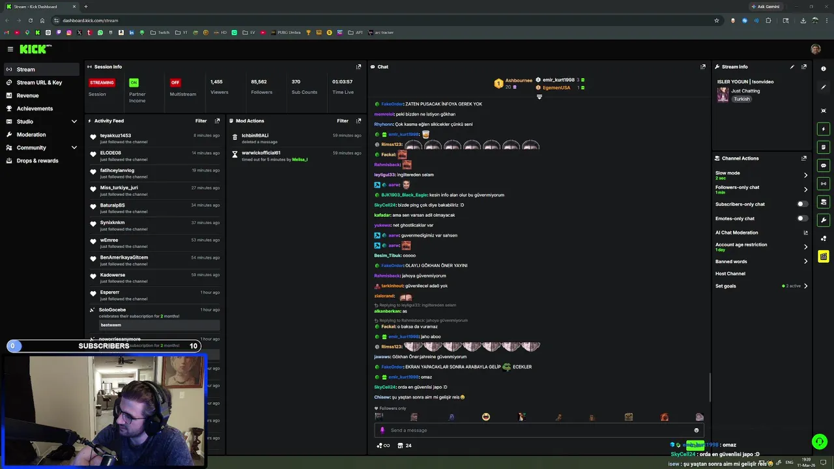Edit stream info with the pencil icon
The height and width of the screenshot is (469, 834).
(x=792, y=66)
